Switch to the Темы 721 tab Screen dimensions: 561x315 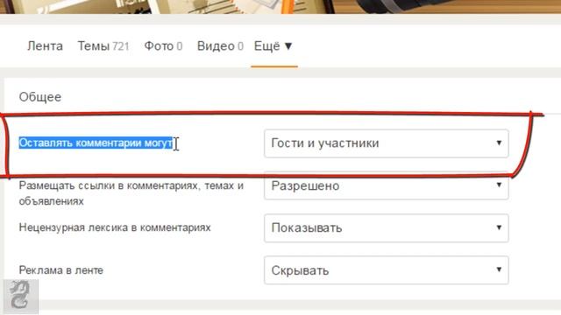pyautogui.click(x=103, y=46)
